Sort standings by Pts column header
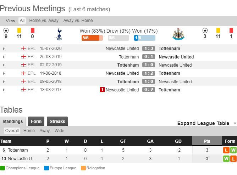 pyautogui.click(x=207, y=141)
